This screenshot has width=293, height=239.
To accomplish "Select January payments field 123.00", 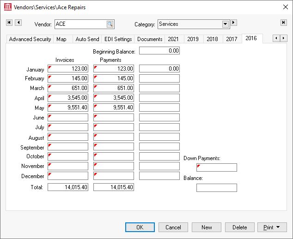I will (x=114, y=69).
